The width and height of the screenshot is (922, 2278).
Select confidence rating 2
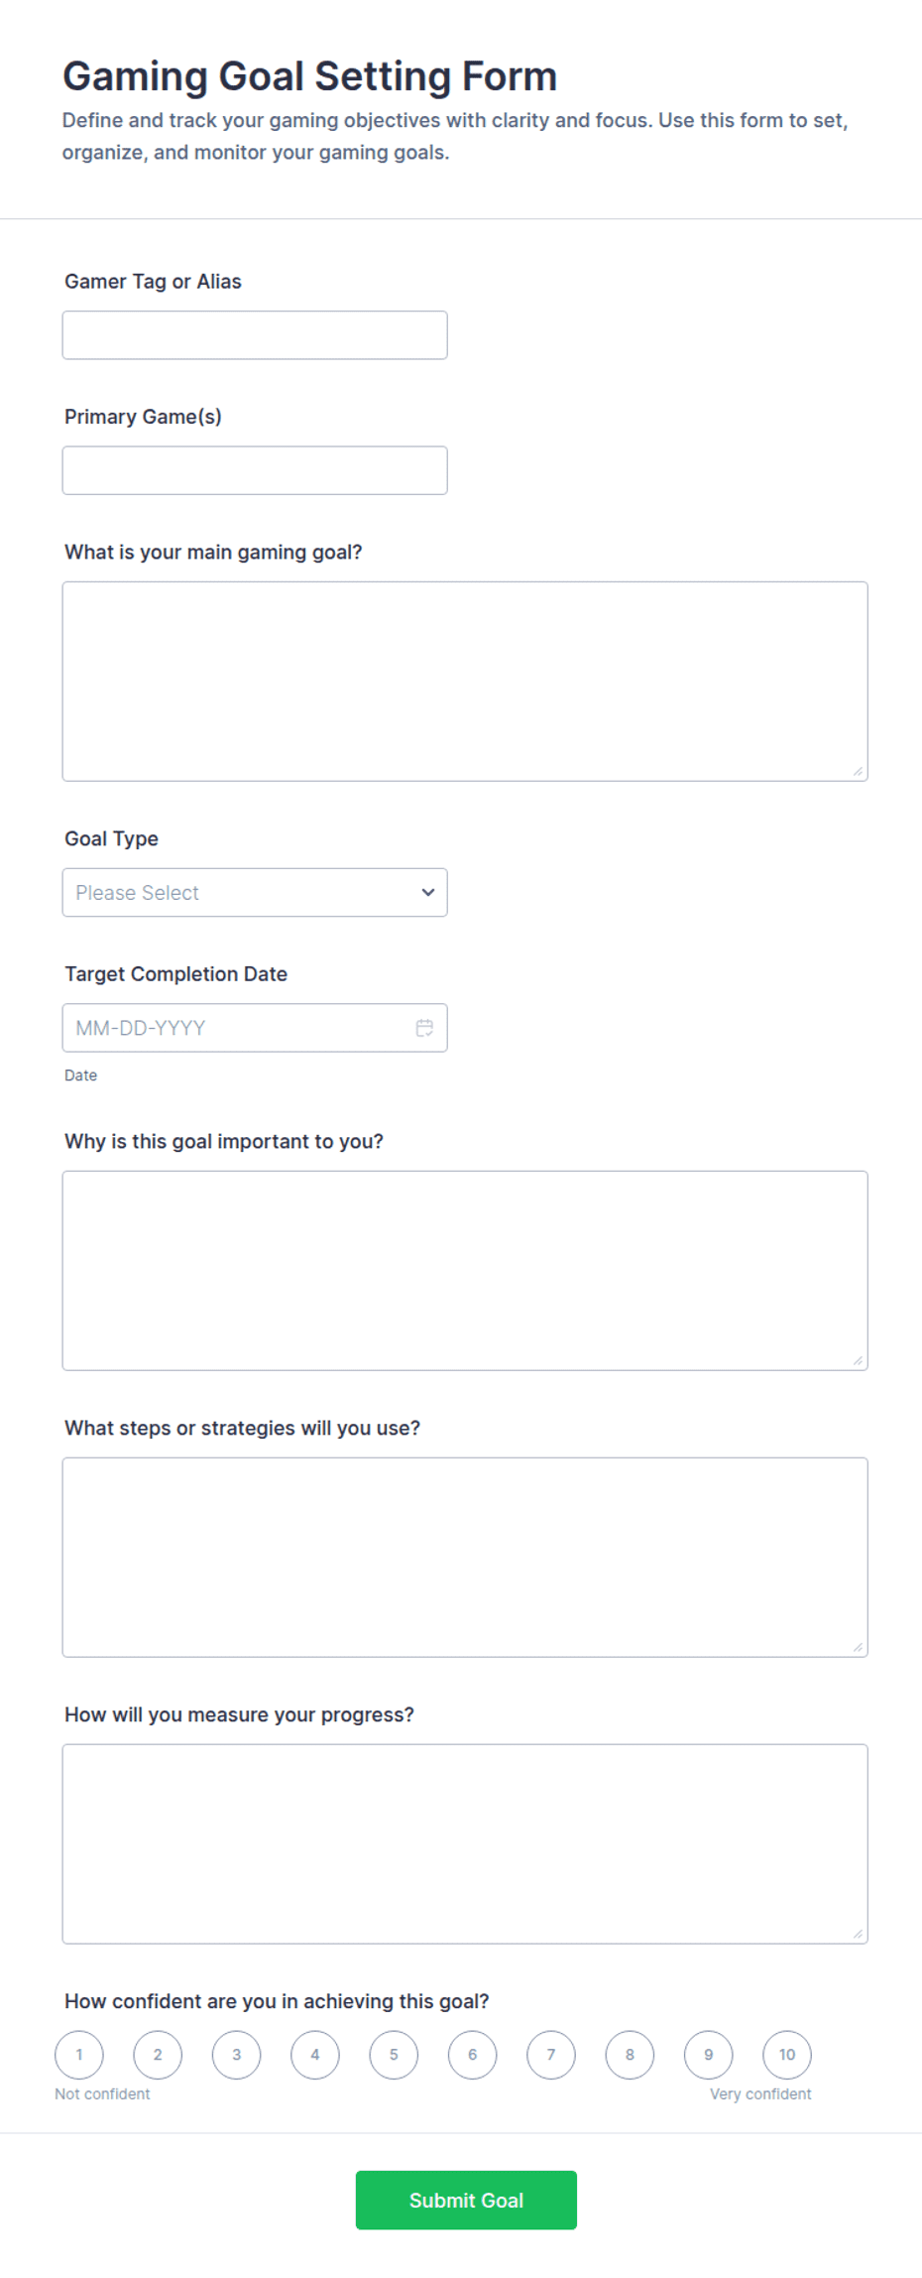[x=158, y=2054]
